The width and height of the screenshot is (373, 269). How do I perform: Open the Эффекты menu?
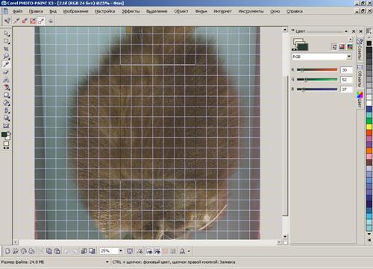131,11
